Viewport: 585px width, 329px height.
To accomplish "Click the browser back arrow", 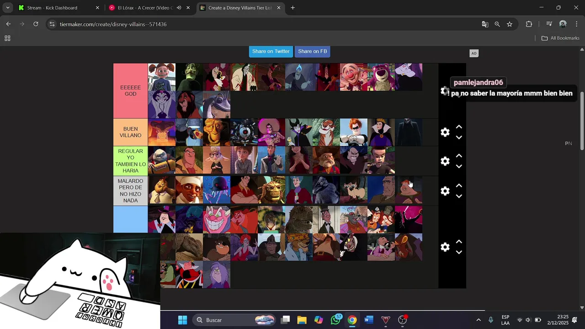I will coord(8,24).
